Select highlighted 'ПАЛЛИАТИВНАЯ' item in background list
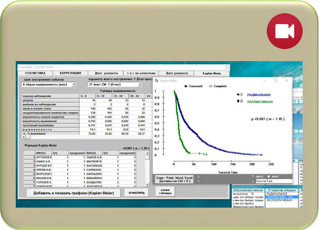Screen dimensions: 319x230 [x=282, y=197]
